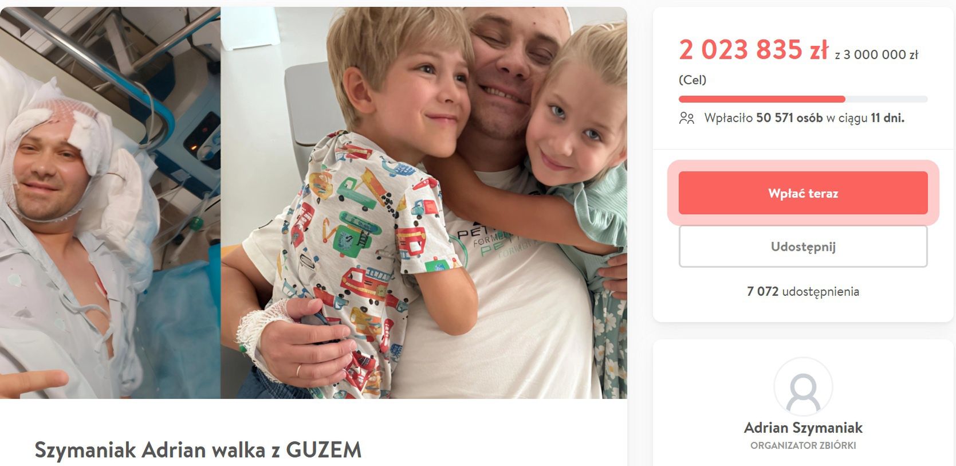Select the organizer avatar icon
This screenshot has height=466, width=956.
click(x=803, y=387)
